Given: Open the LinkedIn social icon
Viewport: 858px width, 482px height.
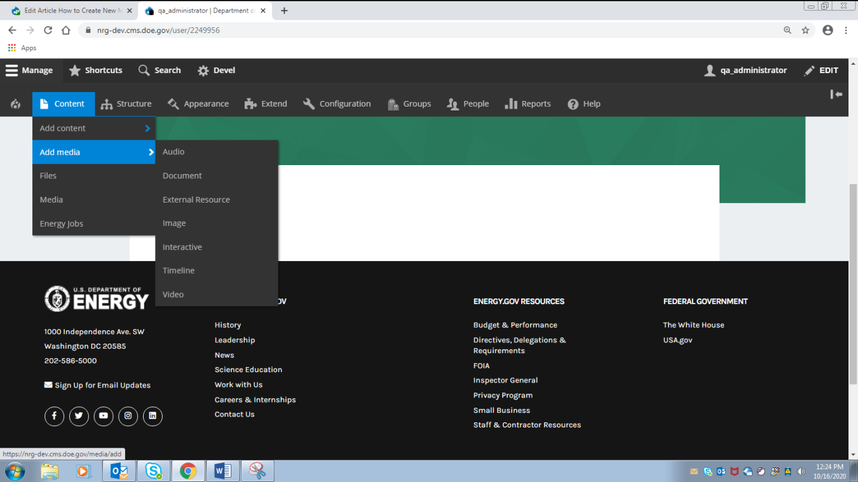Looking at the screenshot, I should coord(153,416).
